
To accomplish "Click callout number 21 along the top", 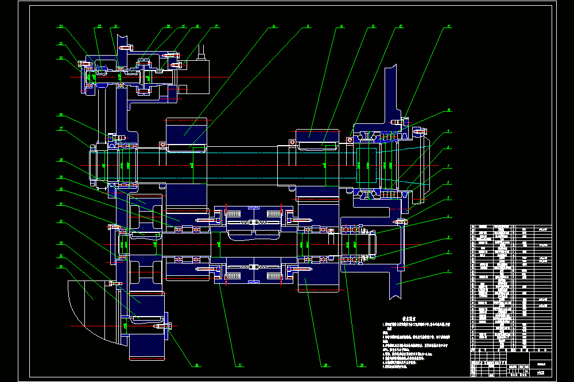I will click(x=116, y=26).
